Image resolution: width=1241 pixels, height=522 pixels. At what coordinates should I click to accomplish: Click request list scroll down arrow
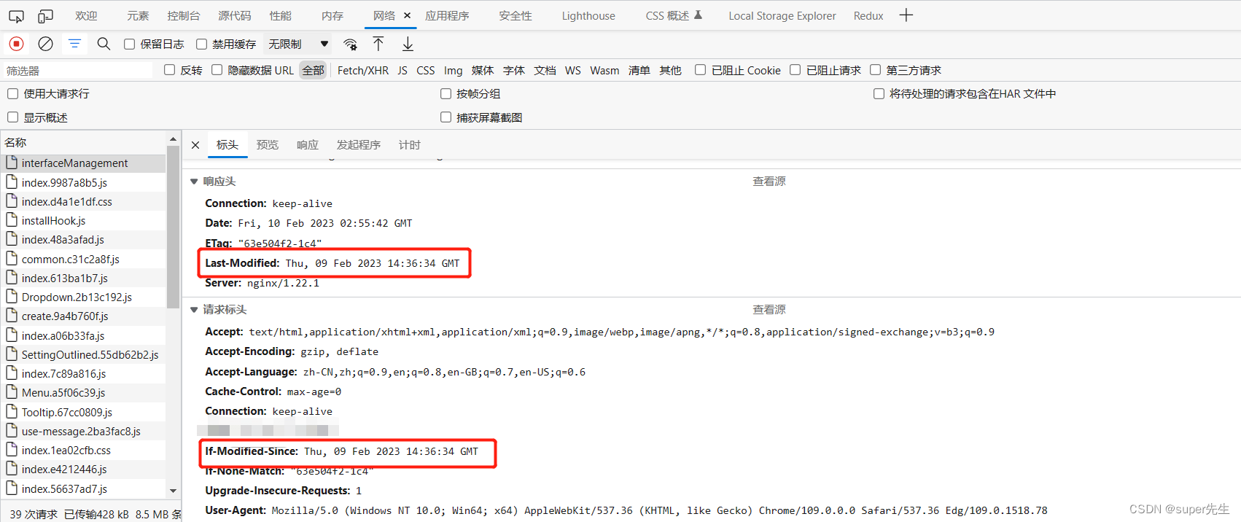pos(173,491)
